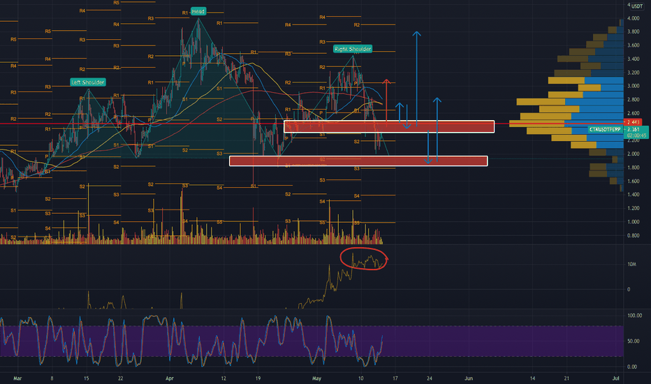Click the 1.000 price axis value
The height and width of the screenshot is (384, 651).
coord(633,222)
